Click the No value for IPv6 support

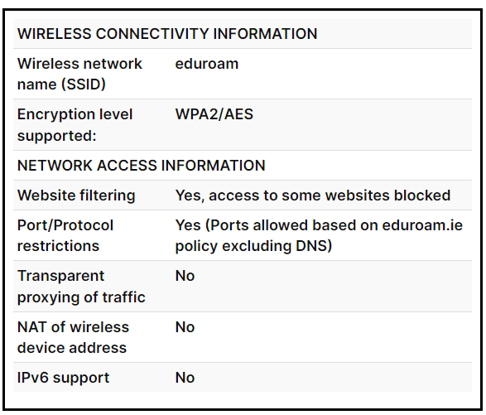[185, 378]
